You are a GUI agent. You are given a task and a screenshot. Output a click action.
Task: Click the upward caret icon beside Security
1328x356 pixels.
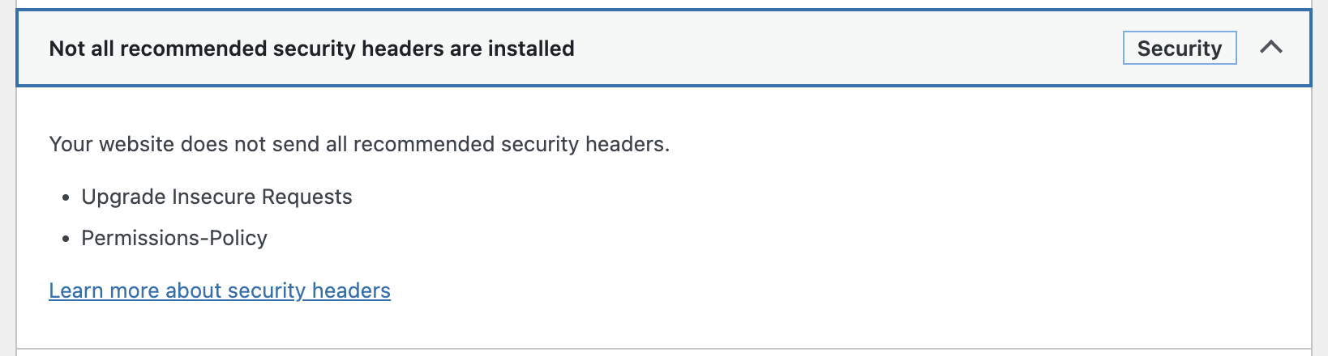[1270, 48]
